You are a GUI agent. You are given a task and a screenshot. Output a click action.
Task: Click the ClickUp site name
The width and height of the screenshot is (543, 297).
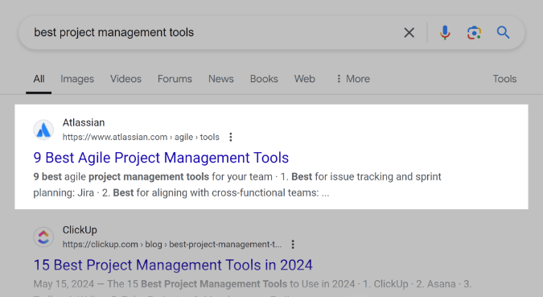(x=80, y=230)
